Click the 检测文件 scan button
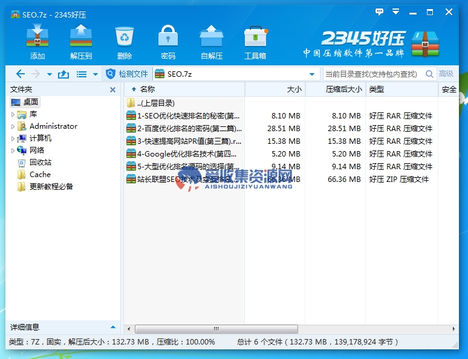 tap(127, 74)
